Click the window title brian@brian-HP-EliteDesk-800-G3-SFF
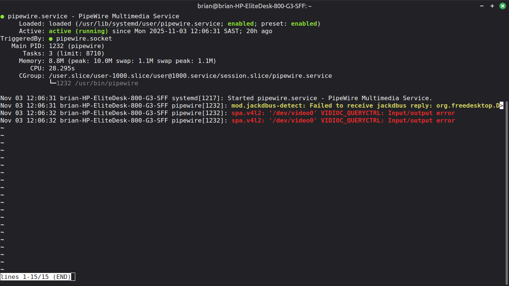509x286 pixels. point(255,6)
